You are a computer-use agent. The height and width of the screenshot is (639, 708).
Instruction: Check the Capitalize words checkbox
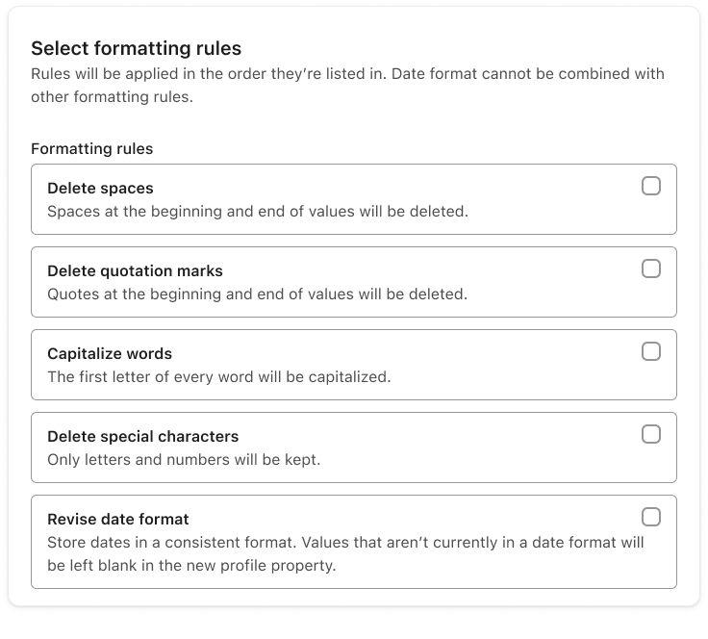pyautogui.click(x=651, y=351)
